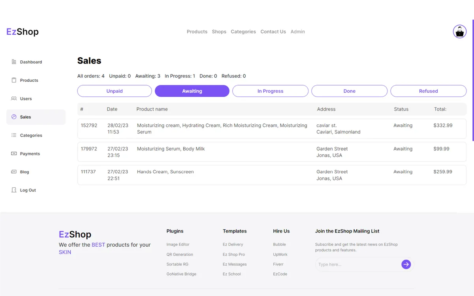Select the Awaiting filter tab

click(x=192, y=91)
